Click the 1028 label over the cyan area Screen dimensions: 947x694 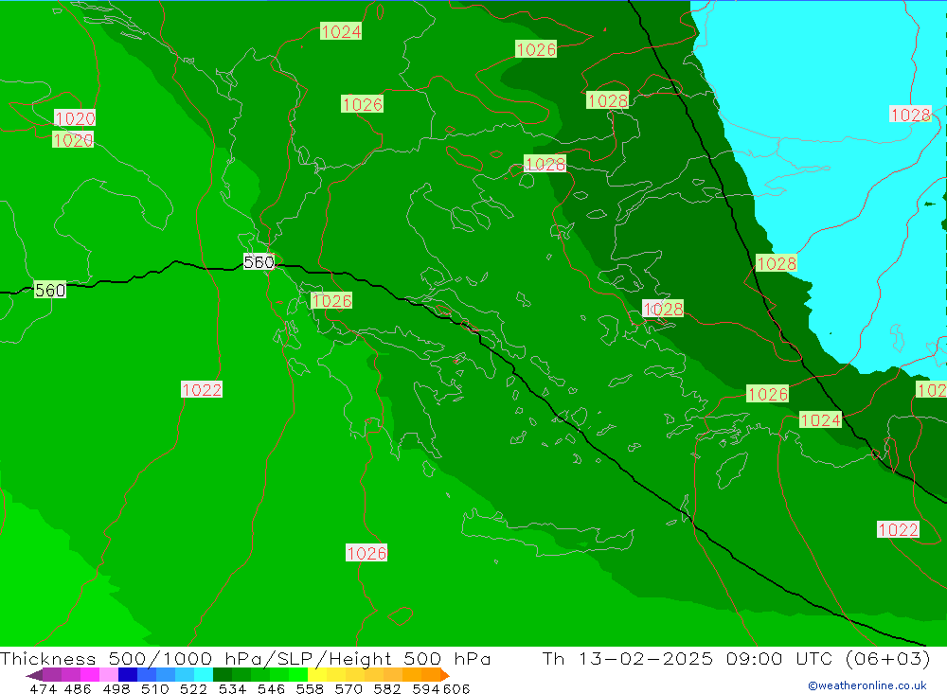click(910, 115)
